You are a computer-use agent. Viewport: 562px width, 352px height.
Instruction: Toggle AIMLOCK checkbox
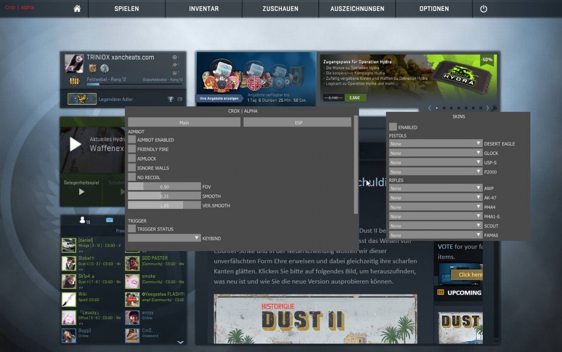[x=132, y=159]
